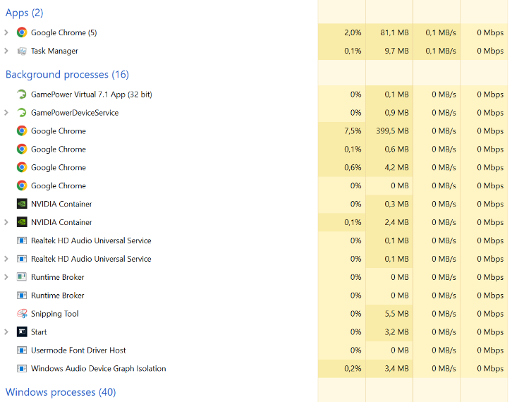Select the Windows processes (40) header

coord(61,392)
